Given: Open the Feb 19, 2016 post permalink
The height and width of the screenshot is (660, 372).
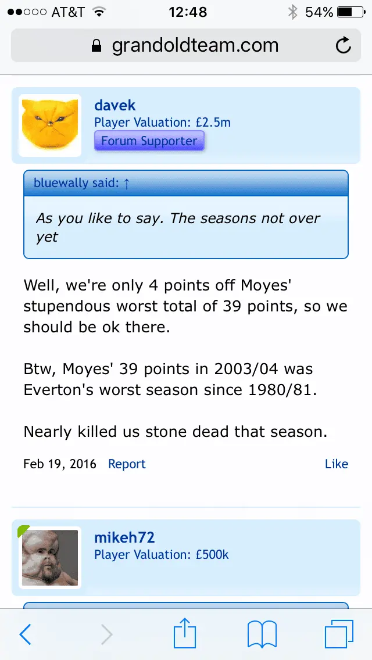Looking at the screenshot, I should point(60,464).
